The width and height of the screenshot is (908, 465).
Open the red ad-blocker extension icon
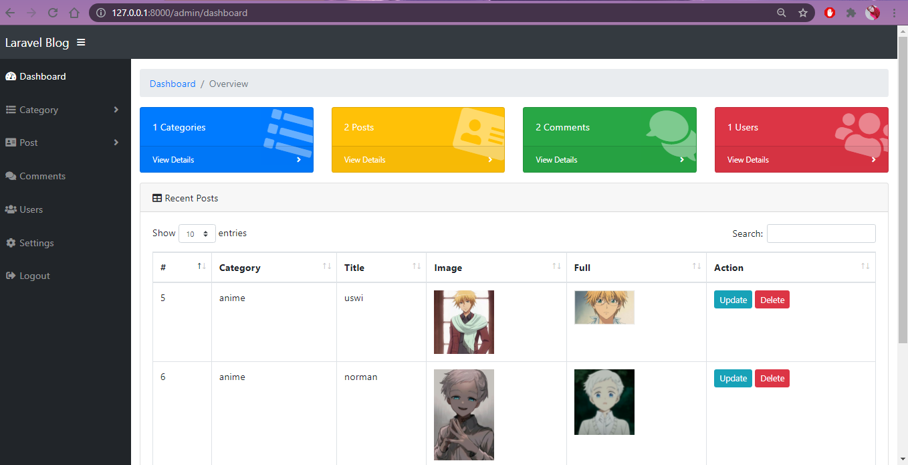point(830,13)
